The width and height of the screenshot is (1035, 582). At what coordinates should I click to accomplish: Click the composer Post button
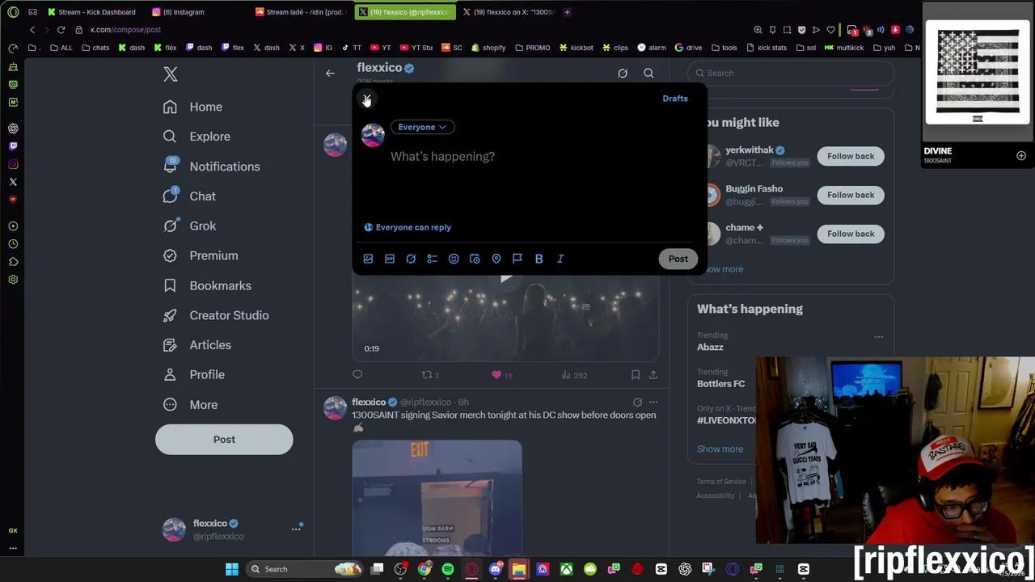pyautogui.click(x=678, y=259)
